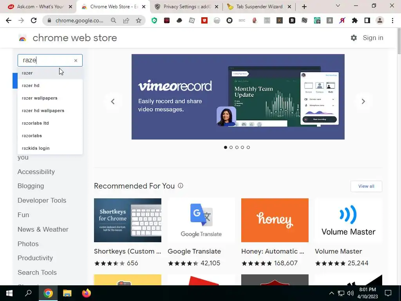Open the brown K extension icon
This screenshot has width=401, height=301.
pos(280,20)
